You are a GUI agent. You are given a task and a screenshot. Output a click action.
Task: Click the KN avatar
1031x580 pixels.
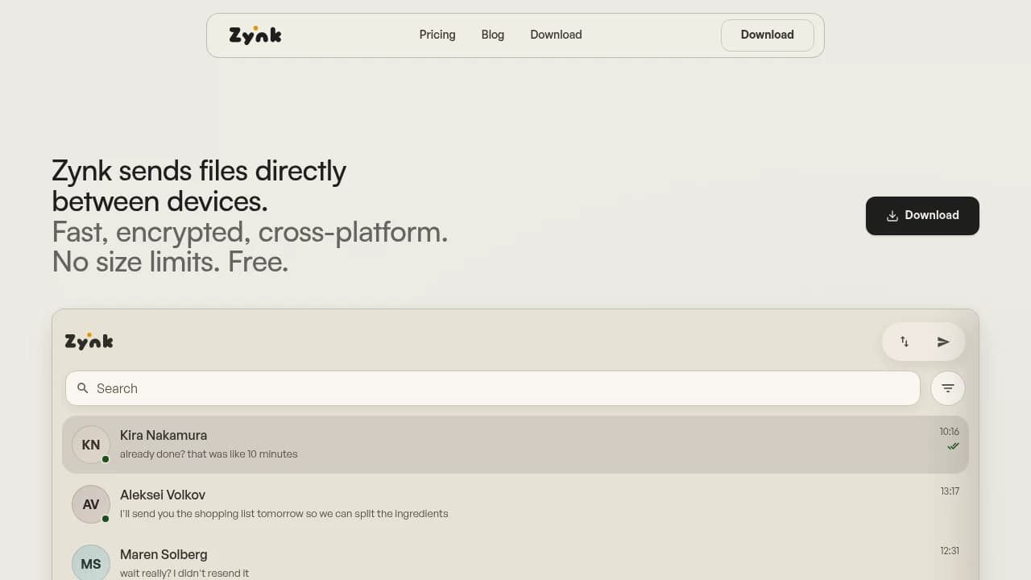[91, 445]
